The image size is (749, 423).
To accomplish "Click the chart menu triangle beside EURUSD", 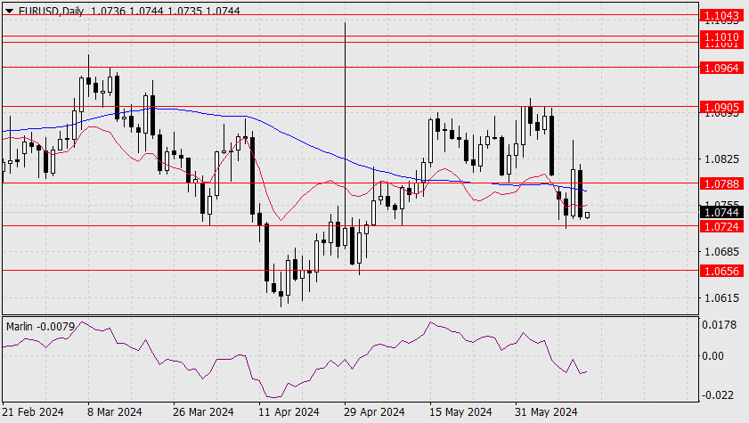I will point(9,11).
